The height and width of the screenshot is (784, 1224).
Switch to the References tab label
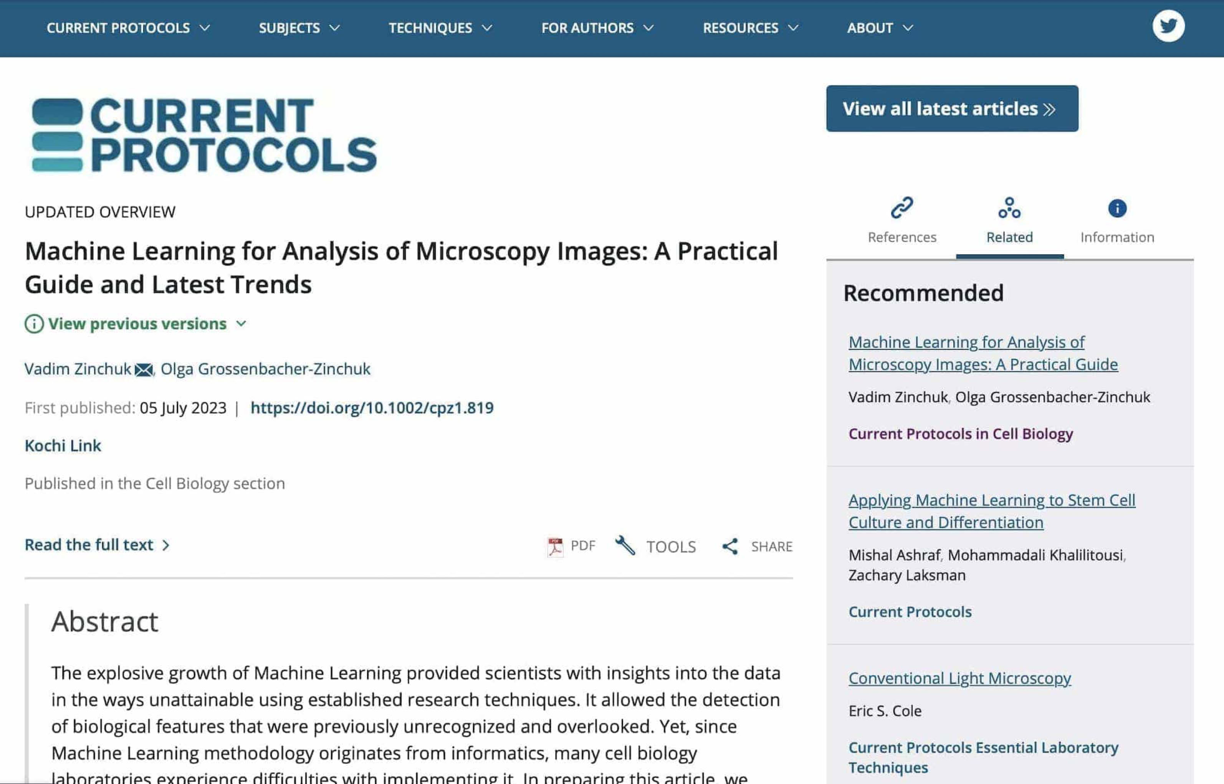click(x=902, y=237)
